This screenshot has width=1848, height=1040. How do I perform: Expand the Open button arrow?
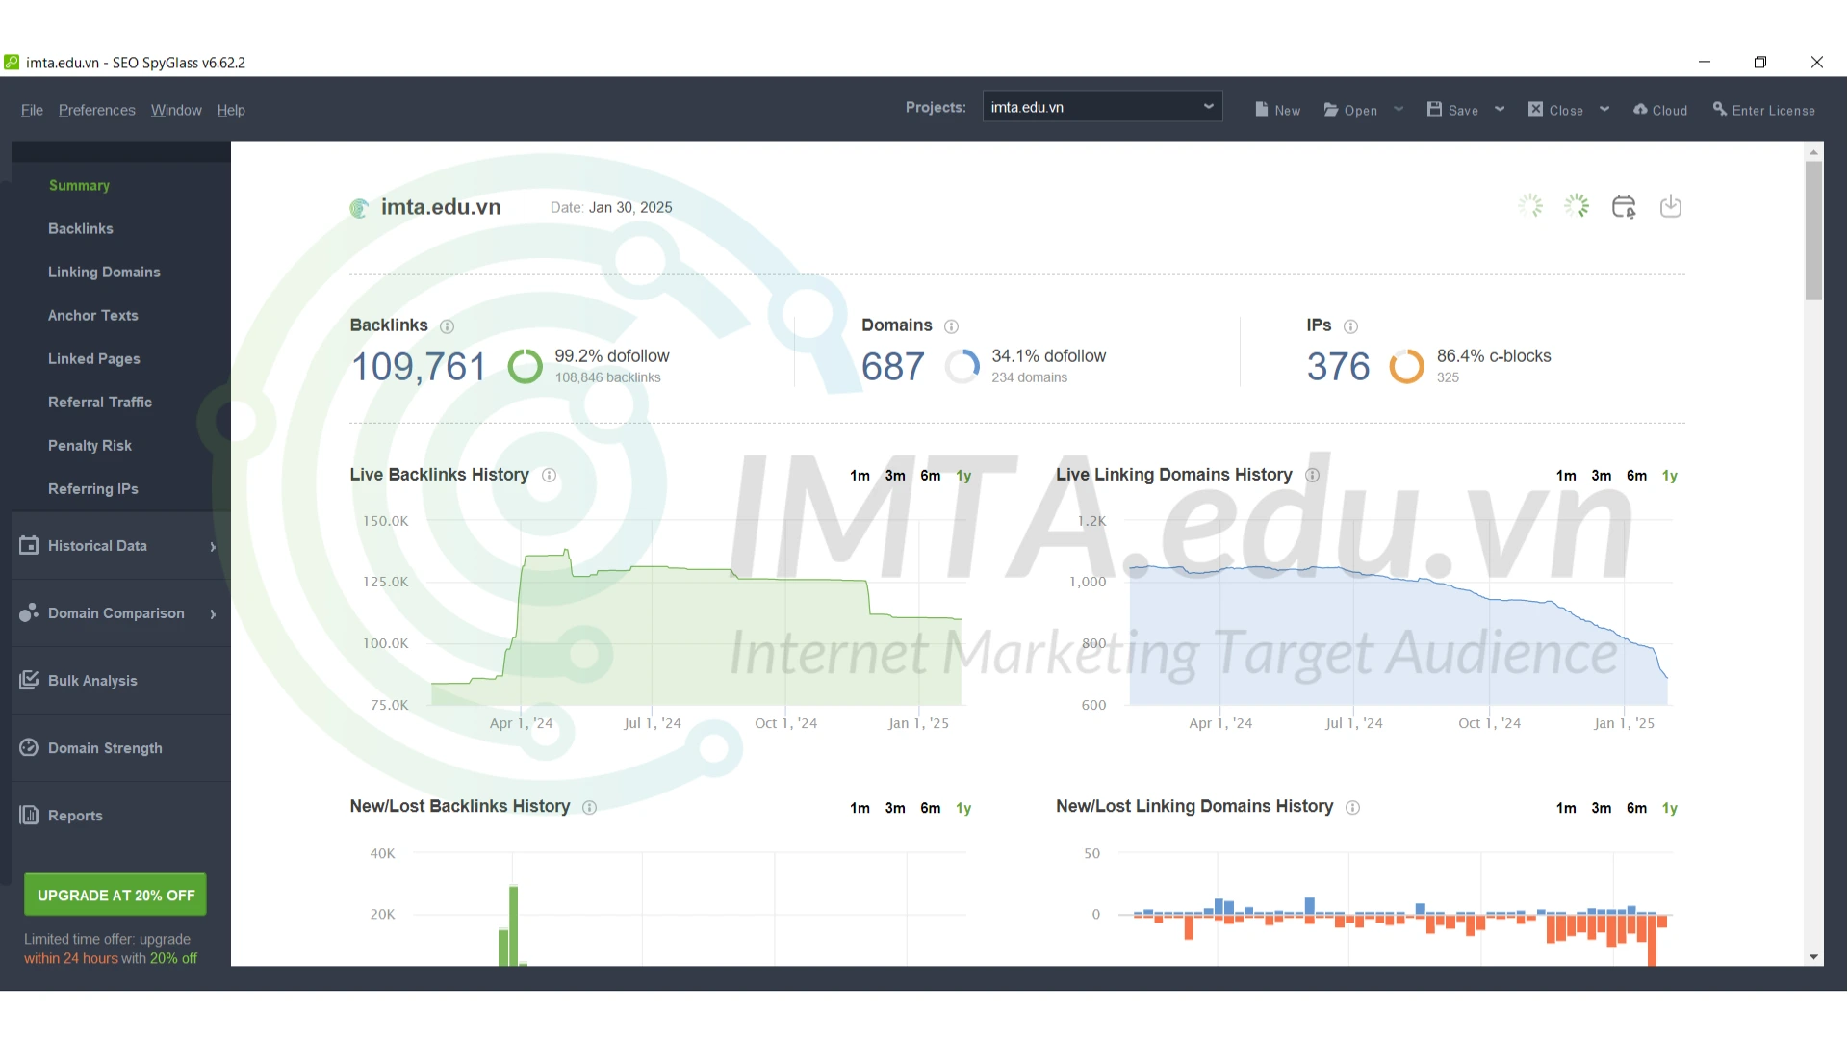pos(1399,109)
